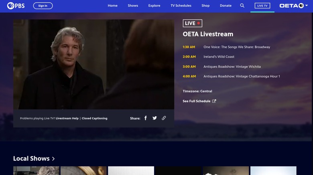313x175 pixels.
Task: Open the fifth Local Shows thumbnail
Action: click(x=226, y=171)
